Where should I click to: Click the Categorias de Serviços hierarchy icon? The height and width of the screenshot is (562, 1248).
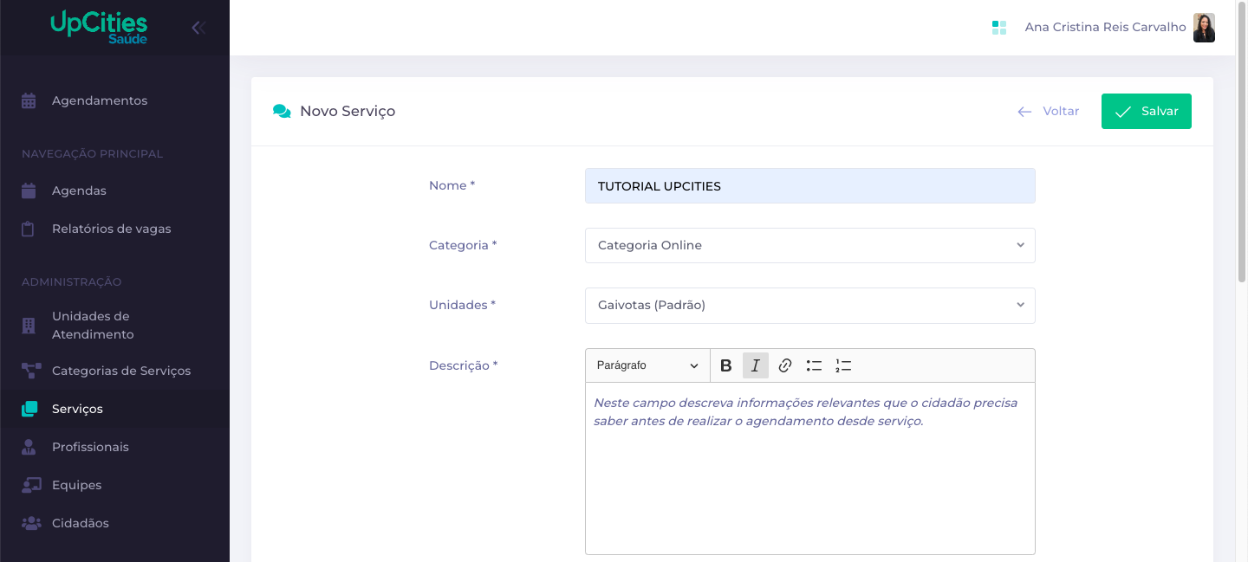31,371
